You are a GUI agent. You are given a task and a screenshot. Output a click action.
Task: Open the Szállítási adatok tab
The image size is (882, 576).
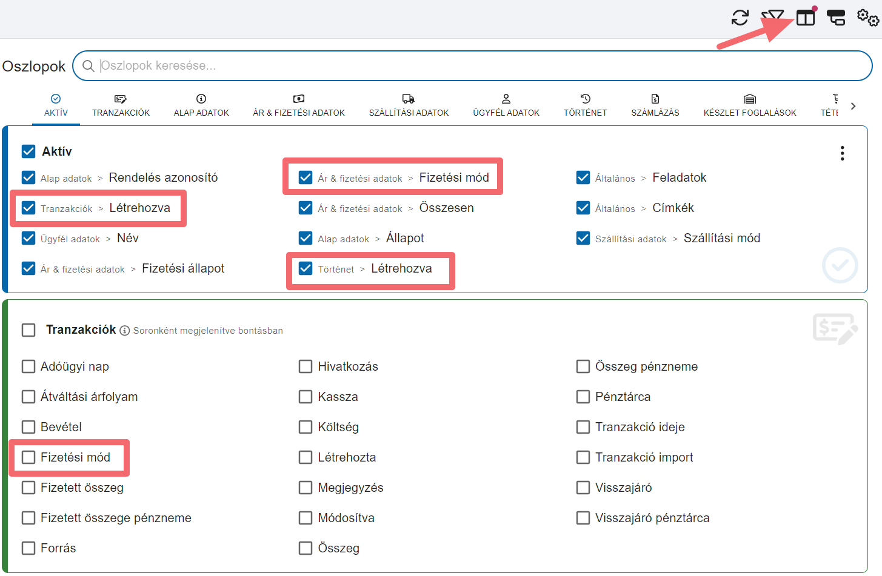pos(409,105)
